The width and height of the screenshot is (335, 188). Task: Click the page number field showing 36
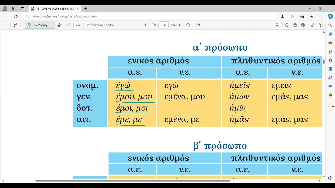164,25
